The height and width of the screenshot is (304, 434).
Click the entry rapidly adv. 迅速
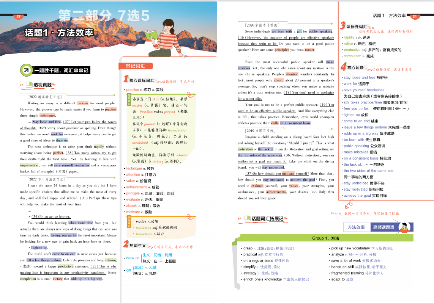tap(357, 37)
